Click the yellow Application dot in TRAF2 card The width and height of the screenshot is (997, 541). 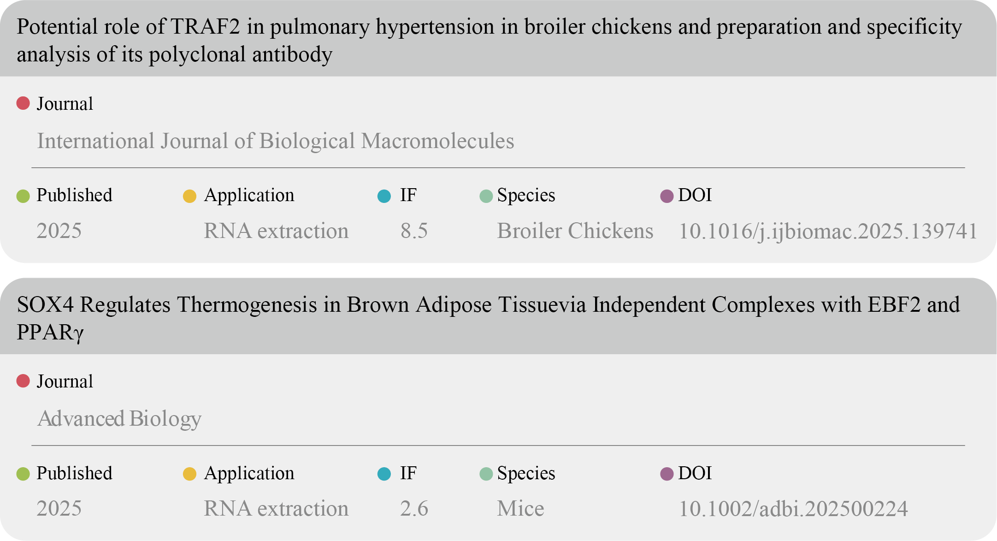click(x=189, y=196)
